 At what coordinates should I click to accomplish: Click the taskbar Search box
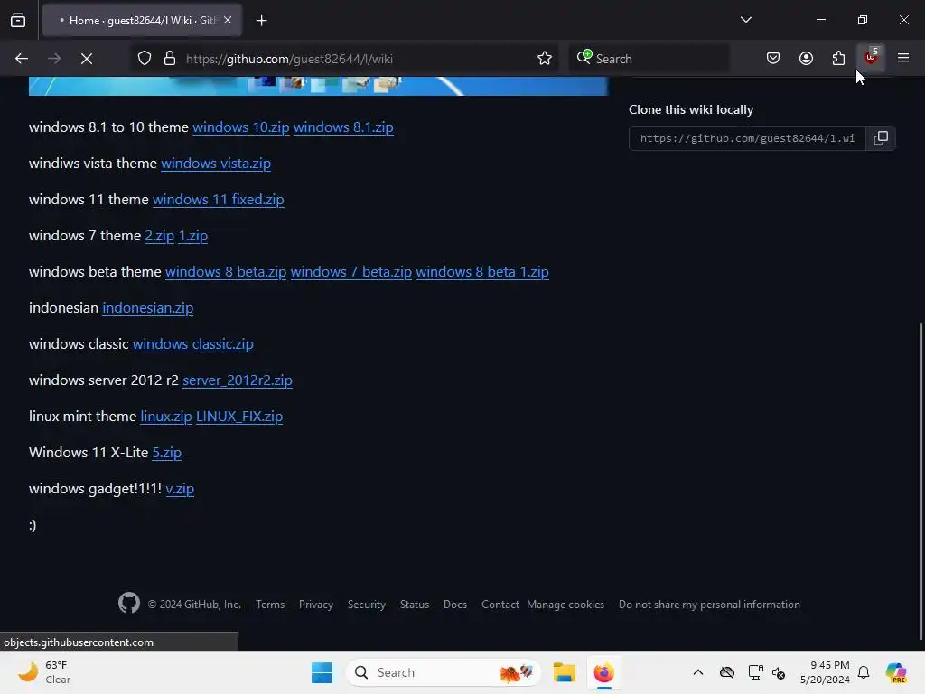[x=443, y=672]
